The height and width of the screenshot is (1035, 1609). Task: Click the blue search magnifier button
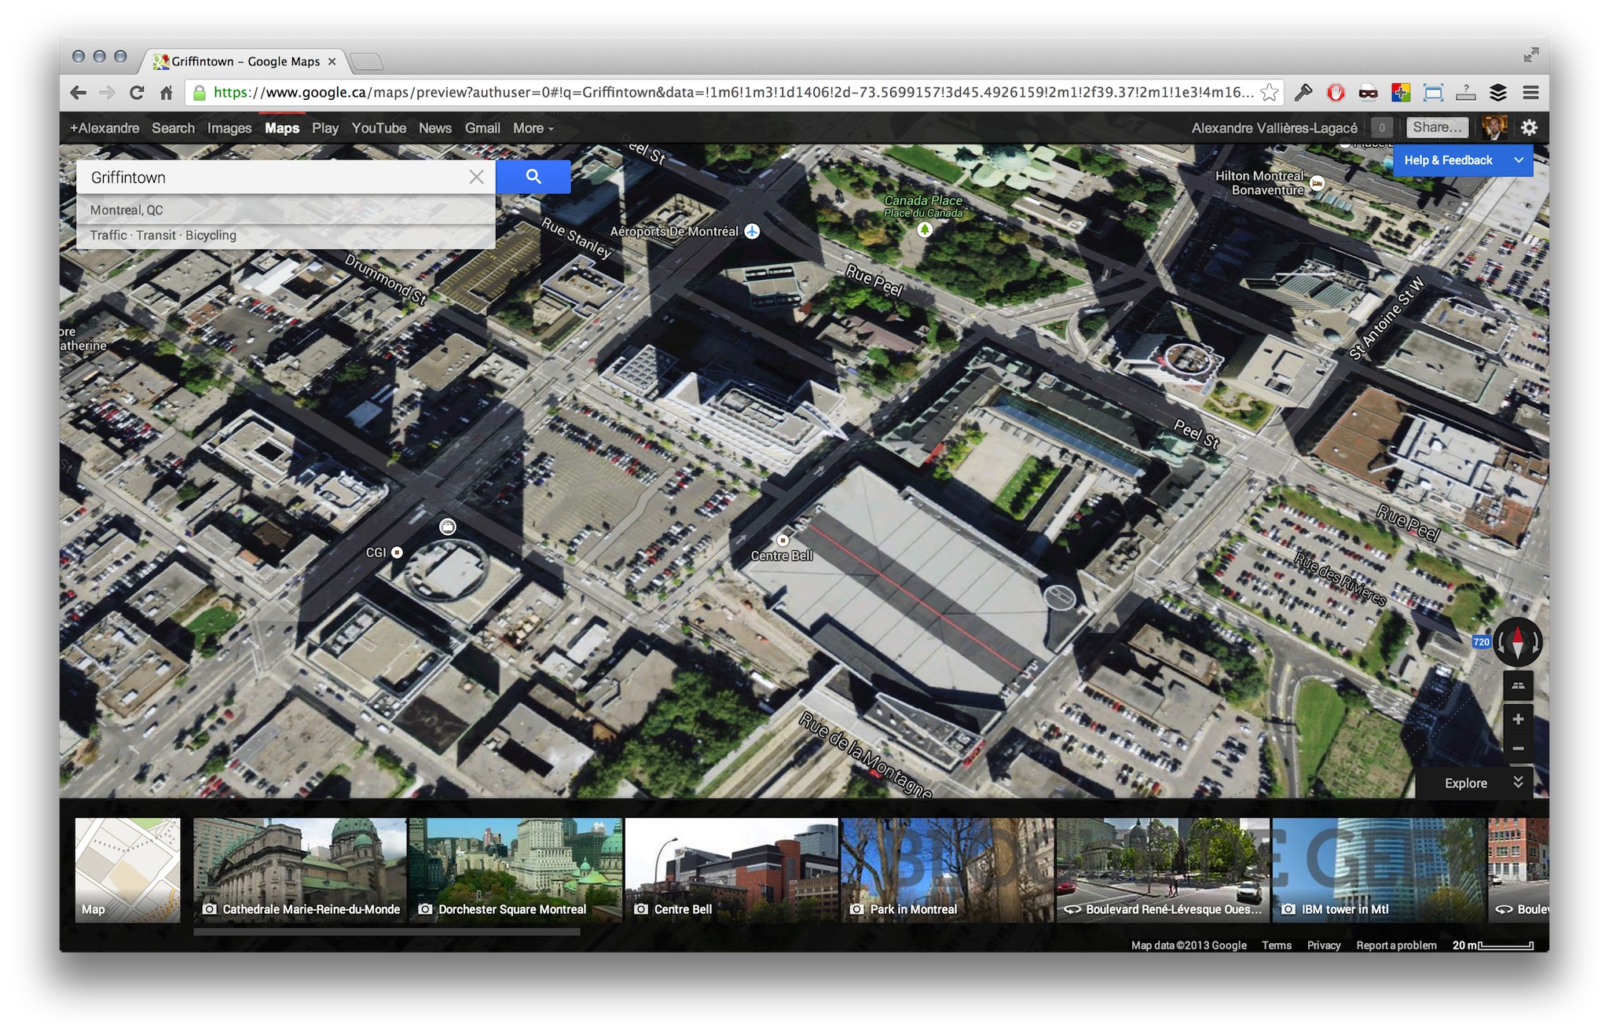click(x=533, y=177)
